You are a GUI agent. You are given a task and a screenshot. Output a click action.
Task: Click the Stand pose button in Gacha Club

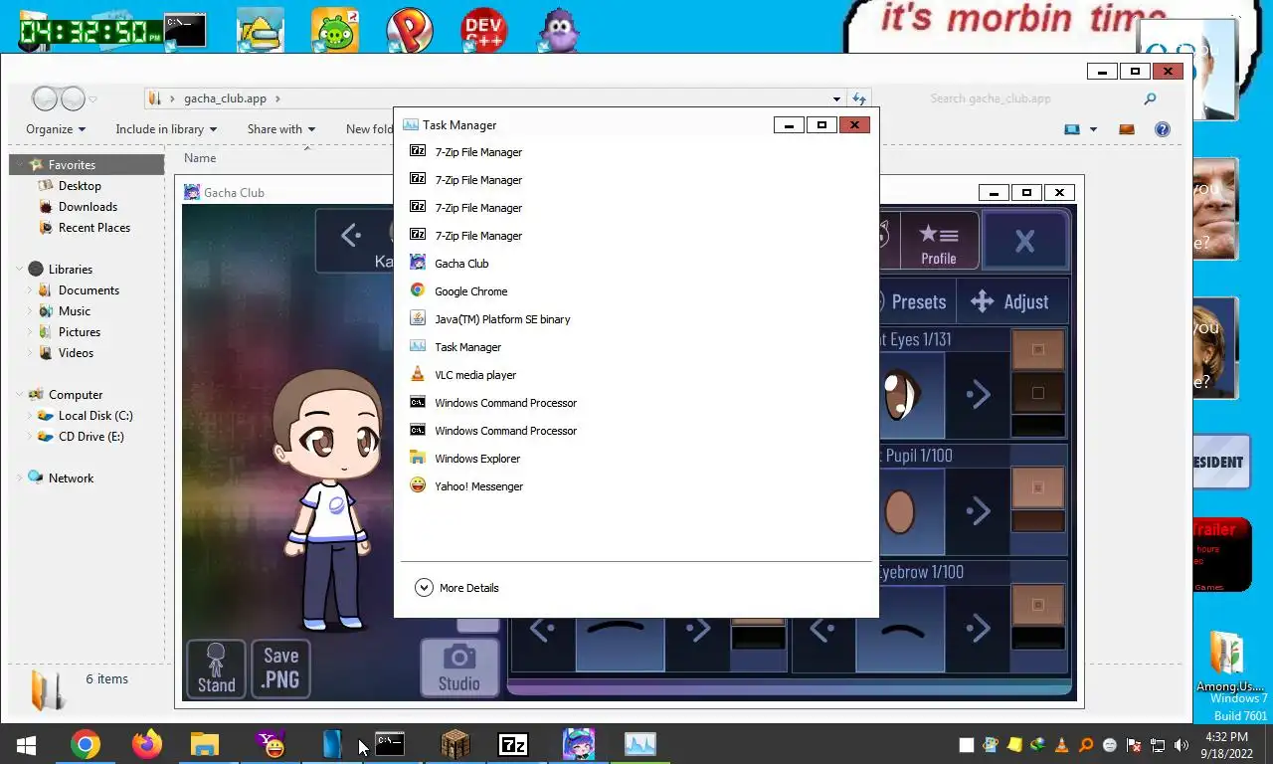click(216, 668)
